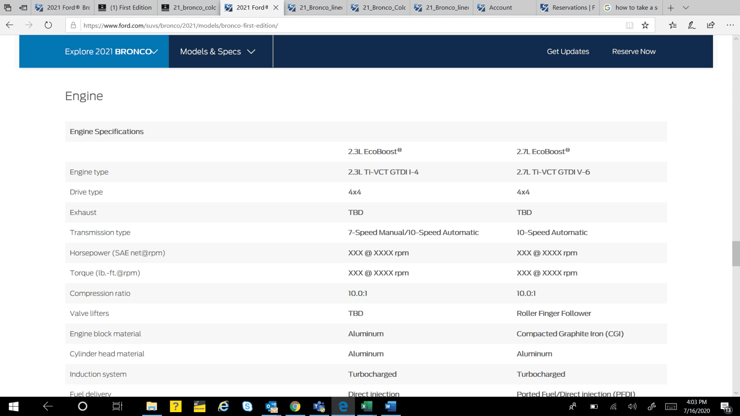The image size is (740, 416).
Task: Click the Compacted Graphite Iron (CGI) cell
Action: click(x=570, y=334)
